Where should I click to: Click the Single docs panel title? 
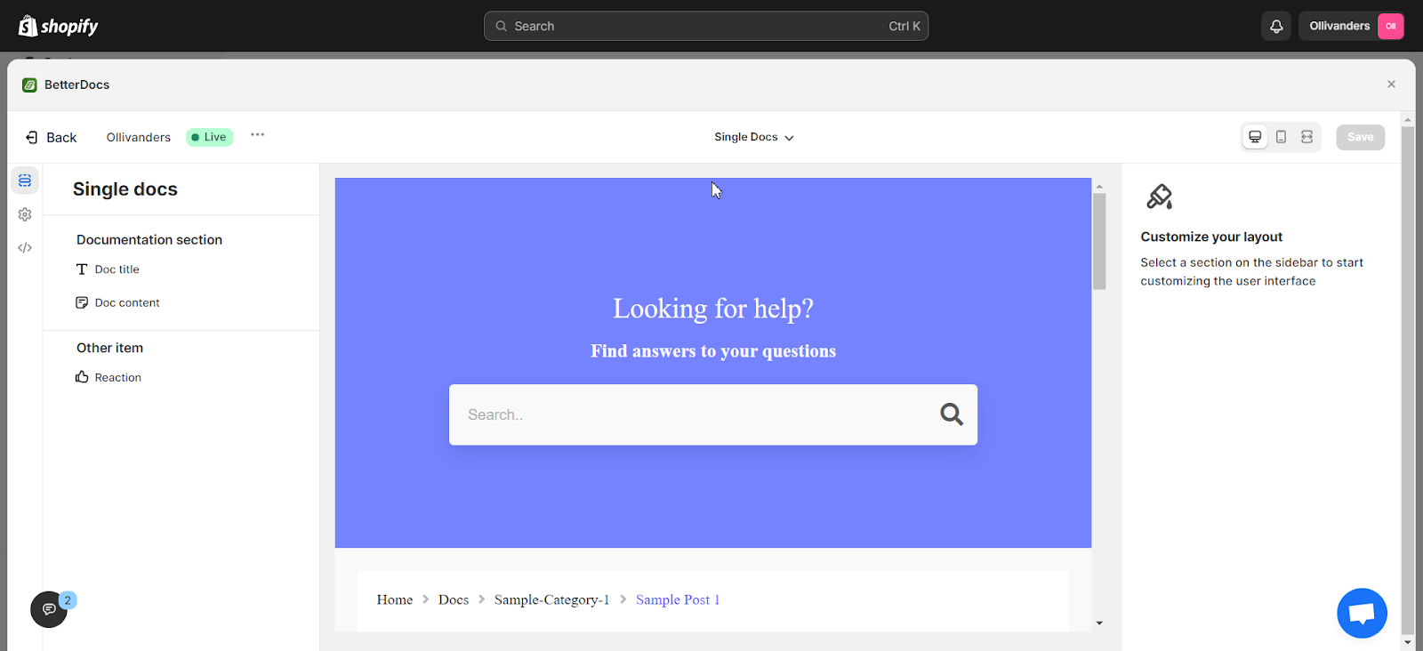[125, 189]
